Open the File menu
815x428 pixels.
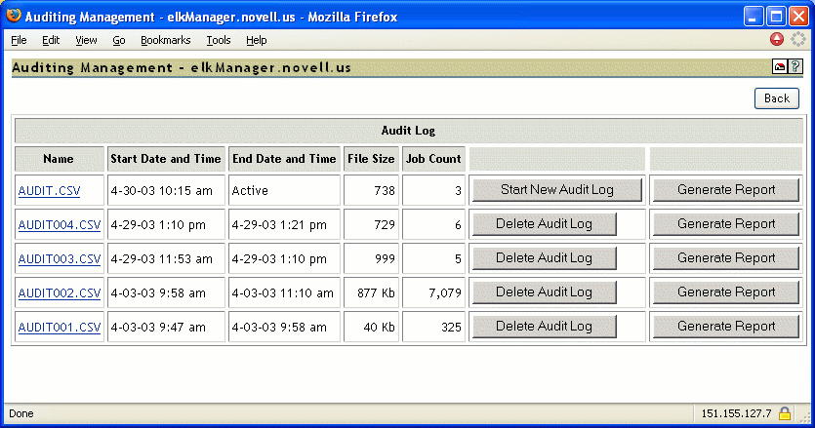coord(19,40)
